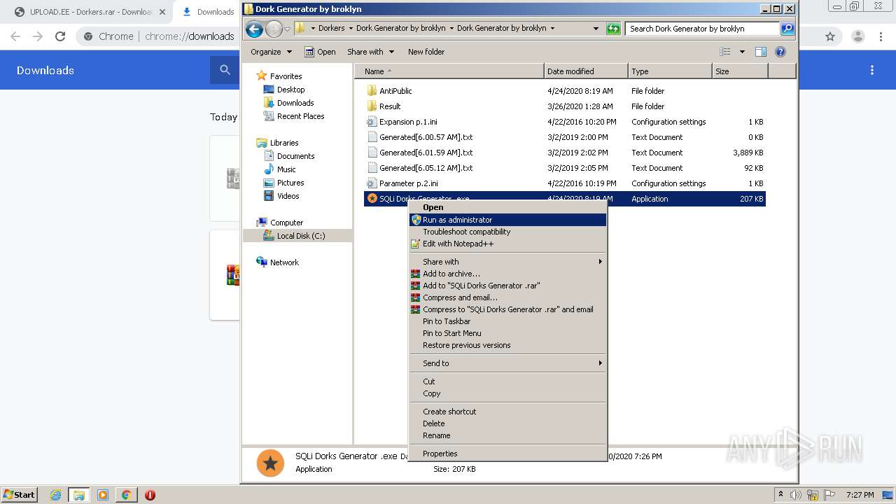Click the Open toolbar button
The image size is (896, 504).
tap(320, 52)
